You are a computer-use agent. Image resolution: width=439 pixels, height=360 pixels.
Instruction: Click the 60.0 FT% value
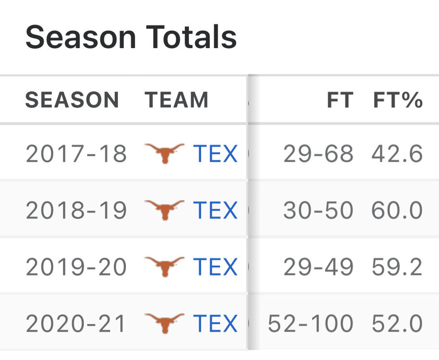tap(397, 211)
